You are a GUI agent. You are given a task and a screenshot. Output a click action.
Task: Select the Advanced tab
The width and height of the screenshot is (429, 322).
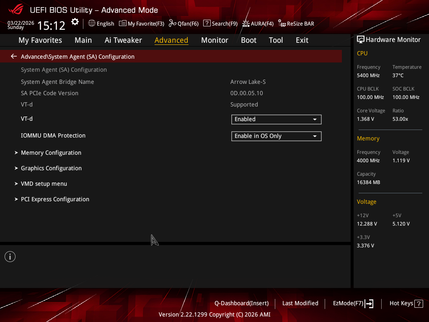[x=171, y=40]
